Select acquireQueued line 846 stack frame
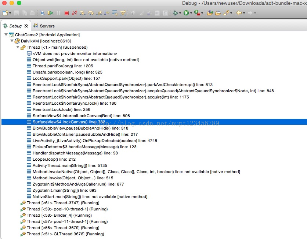The width and height of the screenshot is (307, 239). tap(153, 91)
